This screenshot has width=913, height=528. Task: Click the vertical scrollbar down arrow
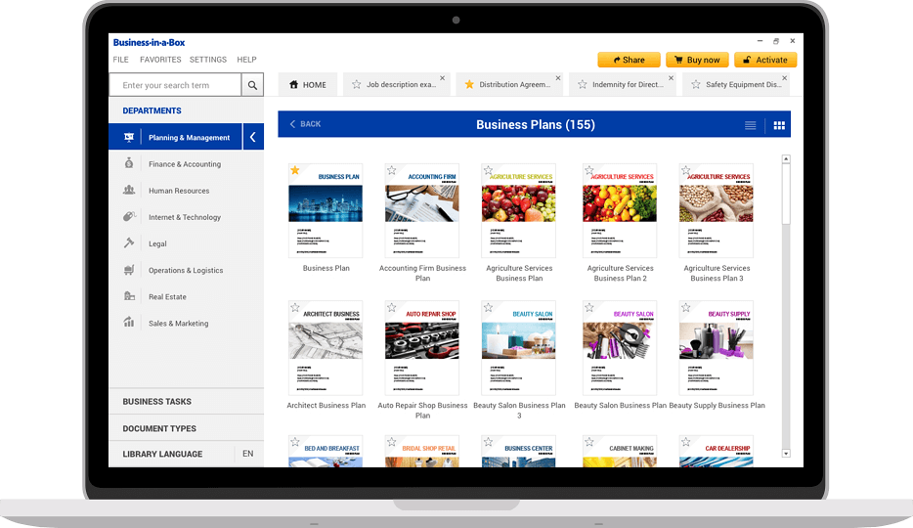[786, 453]
